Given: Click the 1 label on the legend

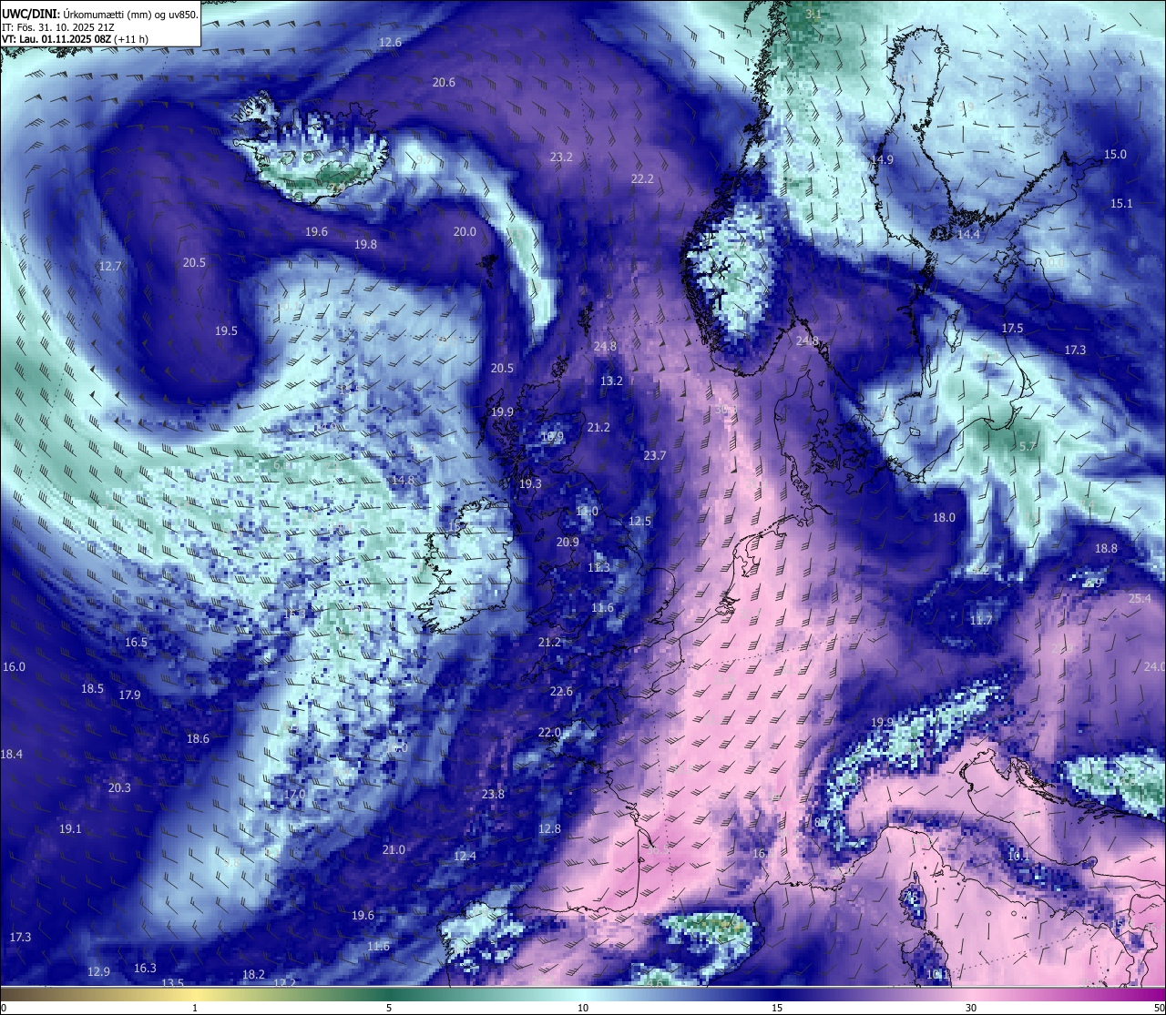Looking at the screenshot, I should click(x=195, y=1008).
